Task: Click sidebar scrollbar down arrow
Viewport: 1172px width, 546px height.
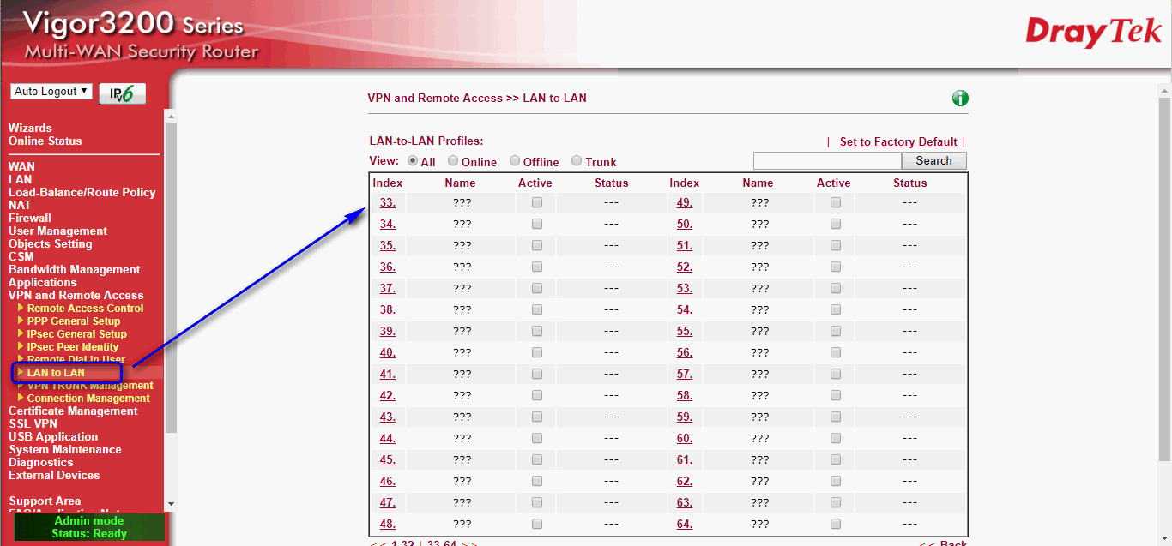Action: click(170, 504)
